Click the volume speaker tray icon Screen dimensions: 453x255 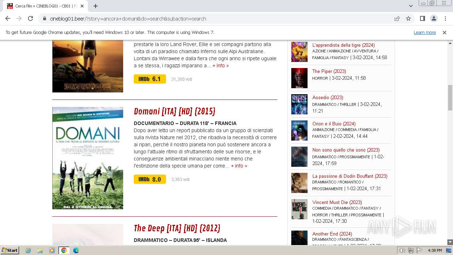pos(402,250)
